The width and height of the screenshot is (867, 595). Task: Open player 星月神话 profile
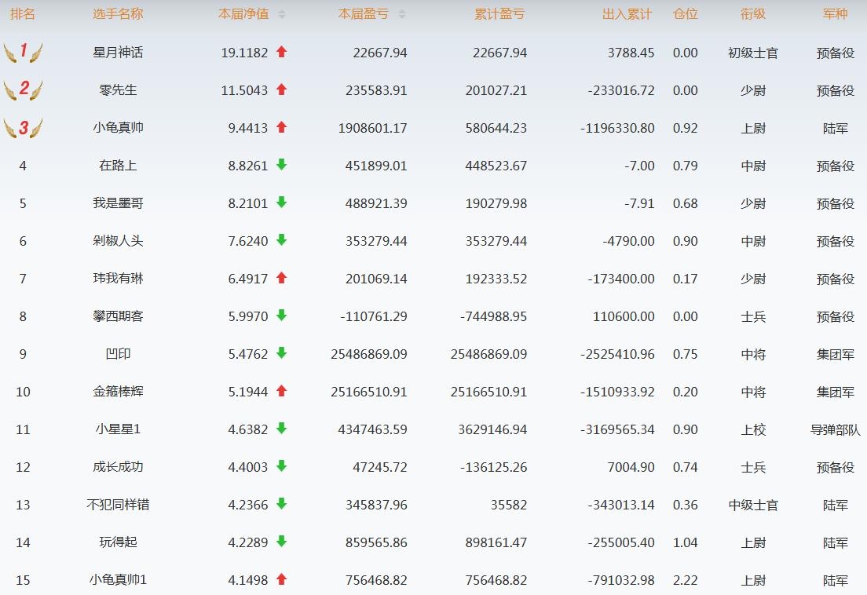(118, 53)
